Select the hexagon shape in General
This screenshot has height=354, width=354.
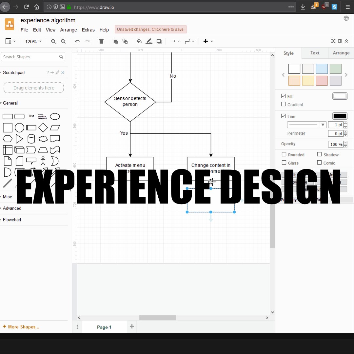coord(8,139)
